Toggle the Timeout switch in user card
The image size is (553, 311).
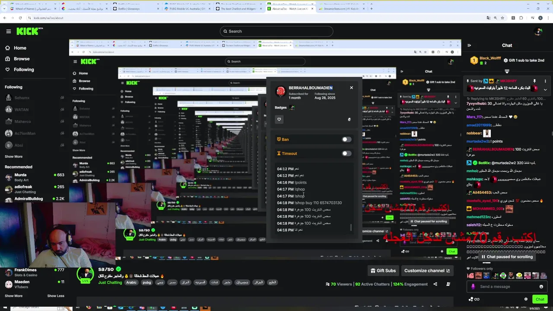346,153
